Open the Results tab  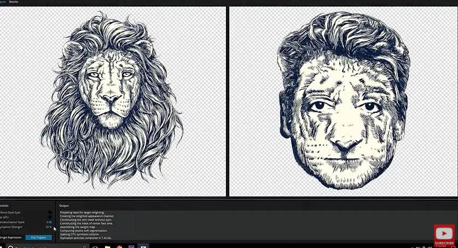click(14, 2)
